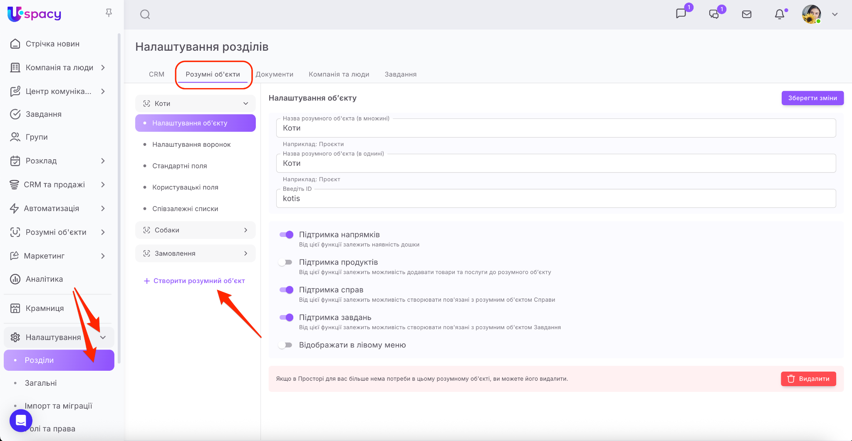Open the notifications bell icon
Viewport: 852px width, 441px height.
[779, 15]
